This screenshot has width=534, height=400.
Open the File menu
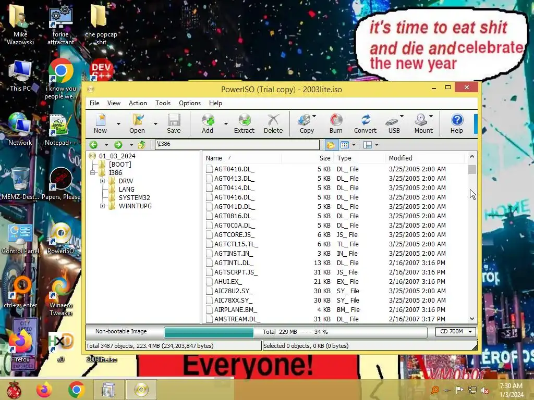[x=94, y=103]
